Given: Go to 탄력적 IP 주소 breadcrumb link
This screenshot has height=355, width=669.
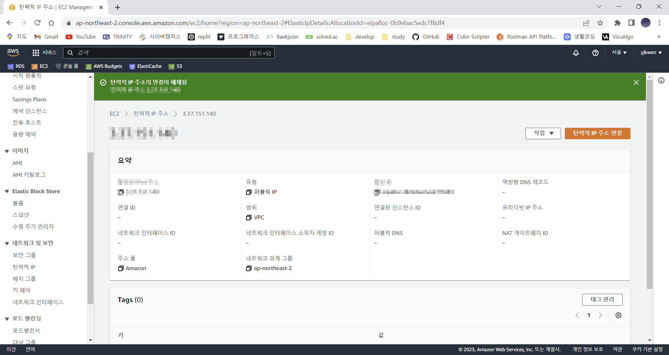Looking at the screenshot, I should pyautogui.click(x=151, y=114).
